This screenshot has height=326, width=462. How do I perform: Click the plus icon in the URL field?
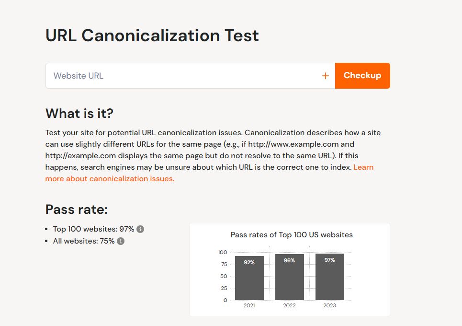pyautogui.click(x=325, y=75)
